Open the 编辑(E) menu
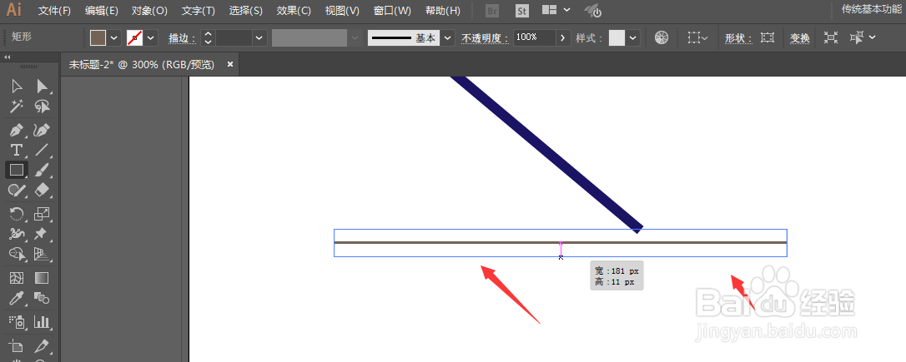 102,10
